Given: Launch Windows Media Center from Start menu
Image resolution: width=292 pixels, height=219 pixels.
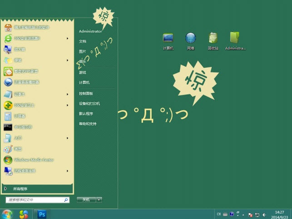Looking at the screenshot, I should coord(34,160).
